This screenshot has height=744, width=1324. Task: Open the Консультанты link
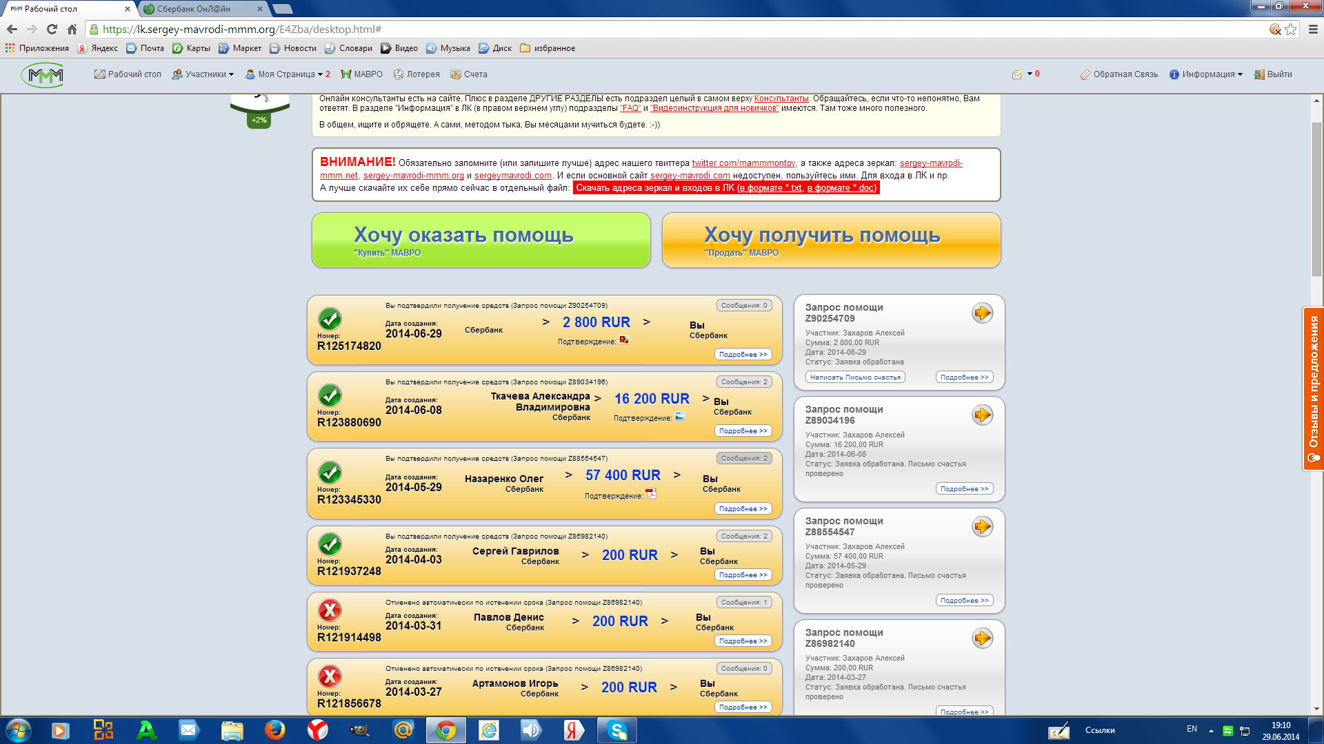(781, 99)
